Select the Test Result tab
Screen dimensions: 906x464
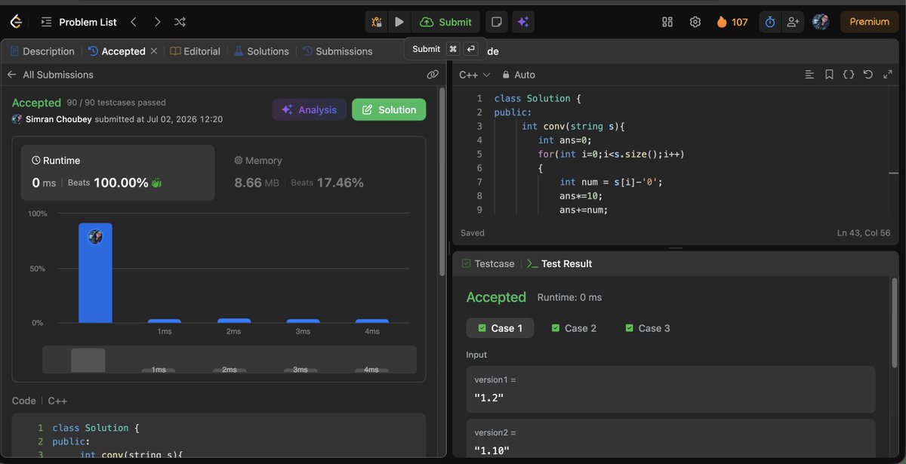(x=559, y=264)
